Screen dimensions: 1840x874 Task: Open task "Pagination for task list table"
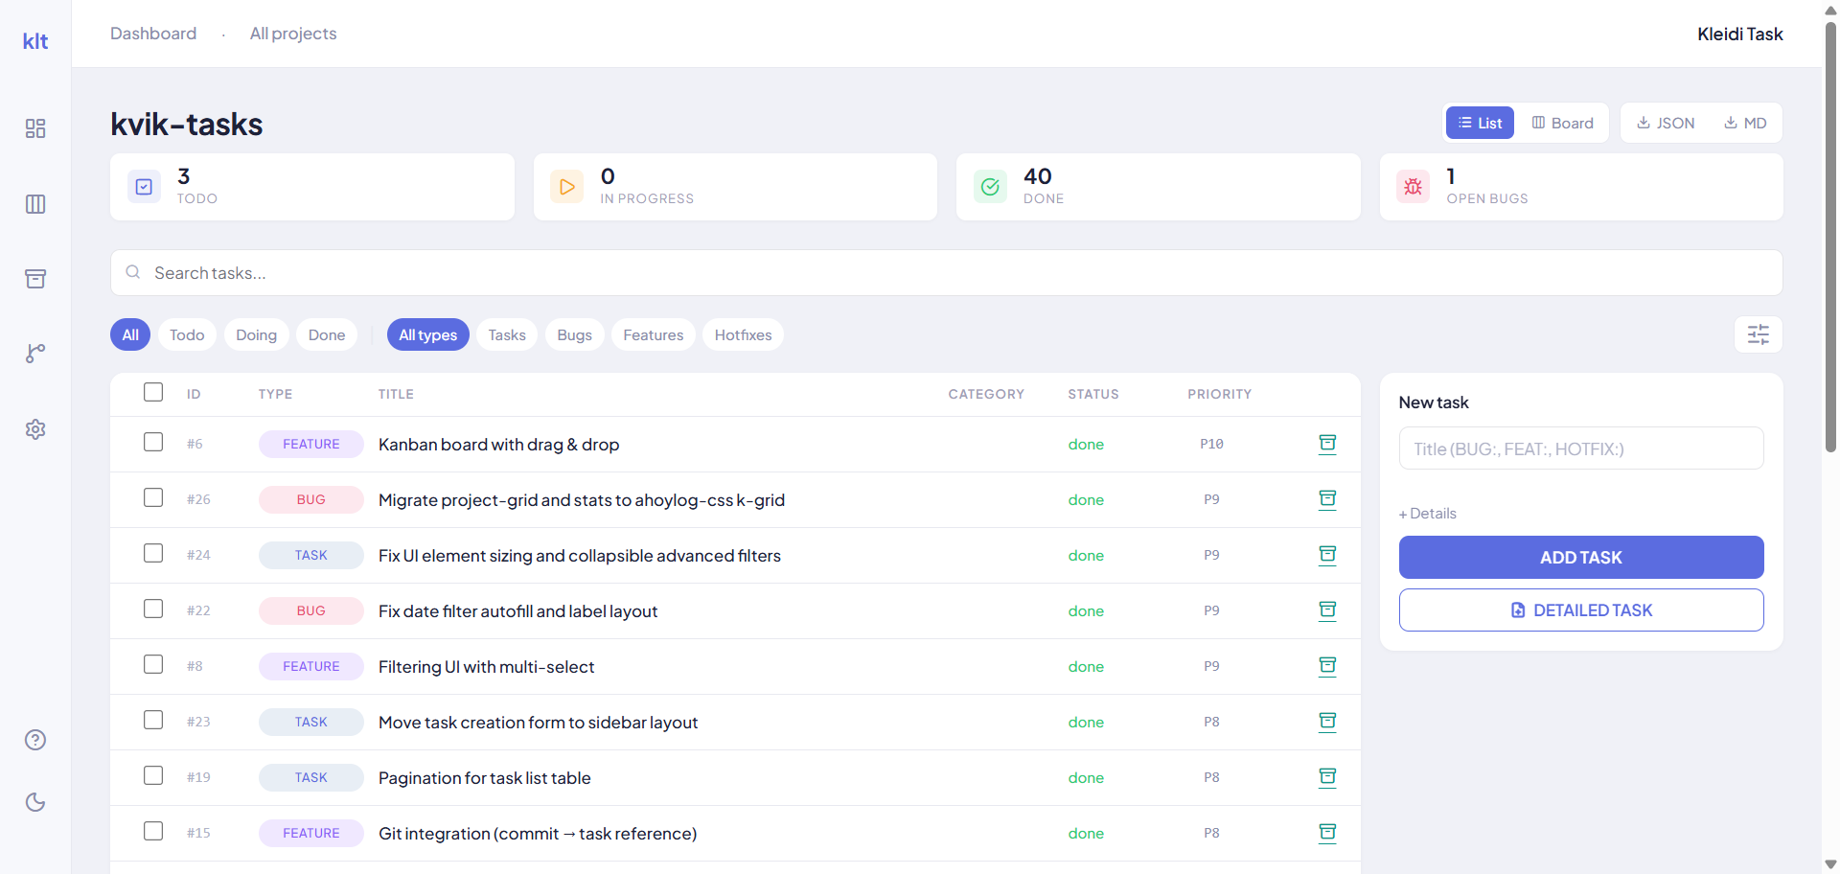tap(484, 778)
